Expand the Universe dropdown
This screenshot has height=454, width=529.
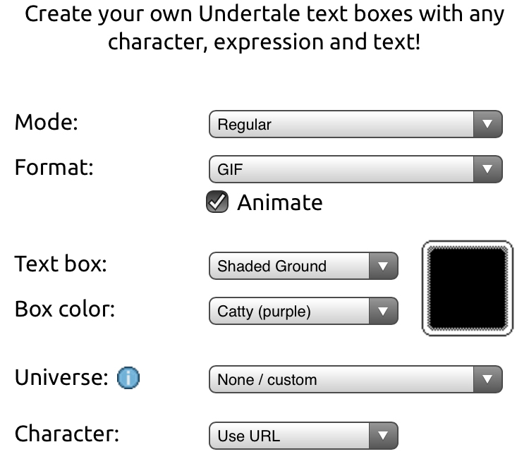point(346,379)
